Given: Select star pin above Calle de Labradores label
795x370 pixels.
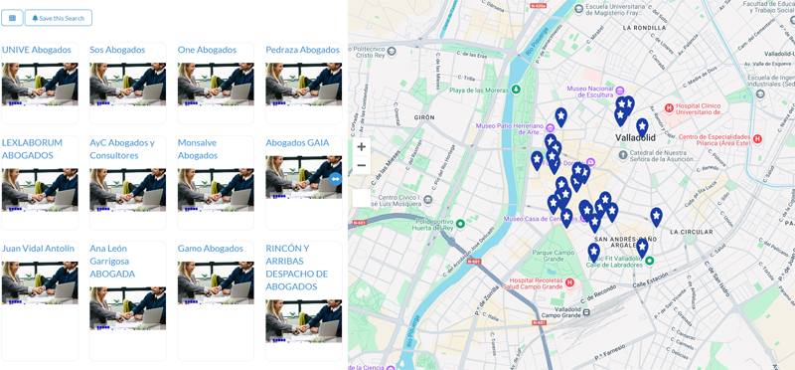Looking at the screenshot, I should [642, 248].
